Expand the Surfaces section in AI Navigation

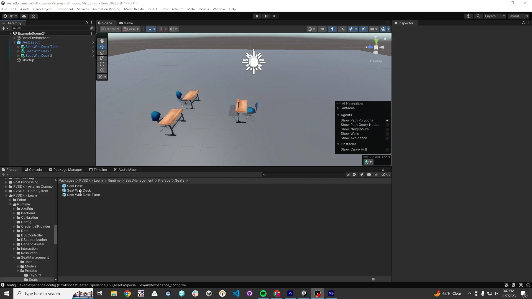[338, 108]
